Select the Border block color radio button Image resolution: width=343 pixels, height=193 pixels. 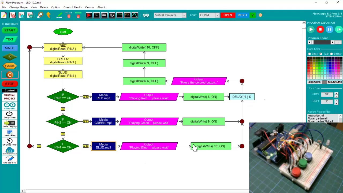click(x=331, y=54)
